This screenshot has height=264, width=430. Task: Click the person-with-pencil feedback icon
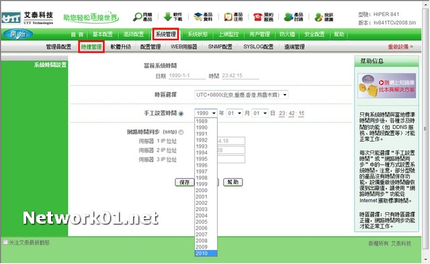click(318, 17)
